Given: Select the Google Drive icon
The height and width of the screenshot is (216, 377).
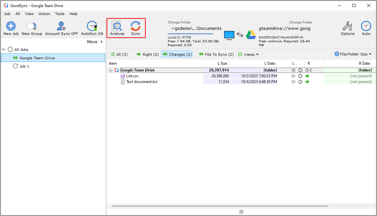Looking at the screenshot, I should [251, 35].
